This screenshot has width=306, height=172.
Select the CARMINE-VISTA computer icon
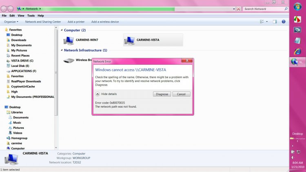(153, 40)
